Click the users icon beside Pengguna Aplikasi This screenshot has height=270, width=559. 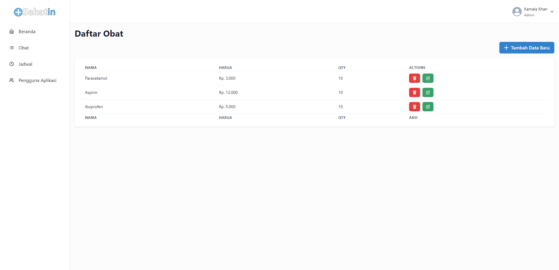pyautogui.click(x=12, y=80)
